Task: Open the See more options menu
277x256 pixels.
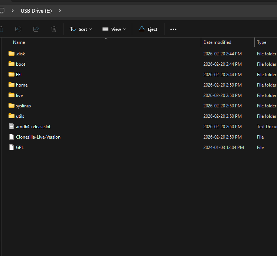Action: pos(173,29)
